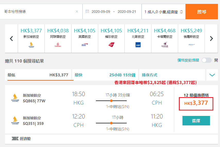Open the 排序方式 sort options
Viewport: 220px width, 147px height.
click(172, 75)
